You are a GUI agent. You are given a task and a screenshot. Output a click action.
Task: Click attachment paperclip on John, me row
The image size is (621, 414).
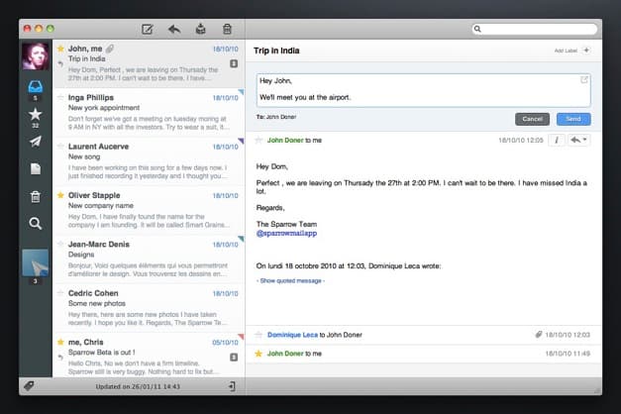tap(110, 49)
